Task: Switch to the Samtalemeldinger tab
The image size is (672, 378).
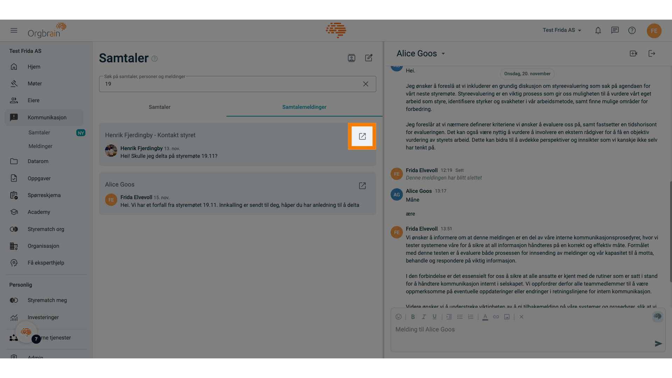Action: click(304, 107)
